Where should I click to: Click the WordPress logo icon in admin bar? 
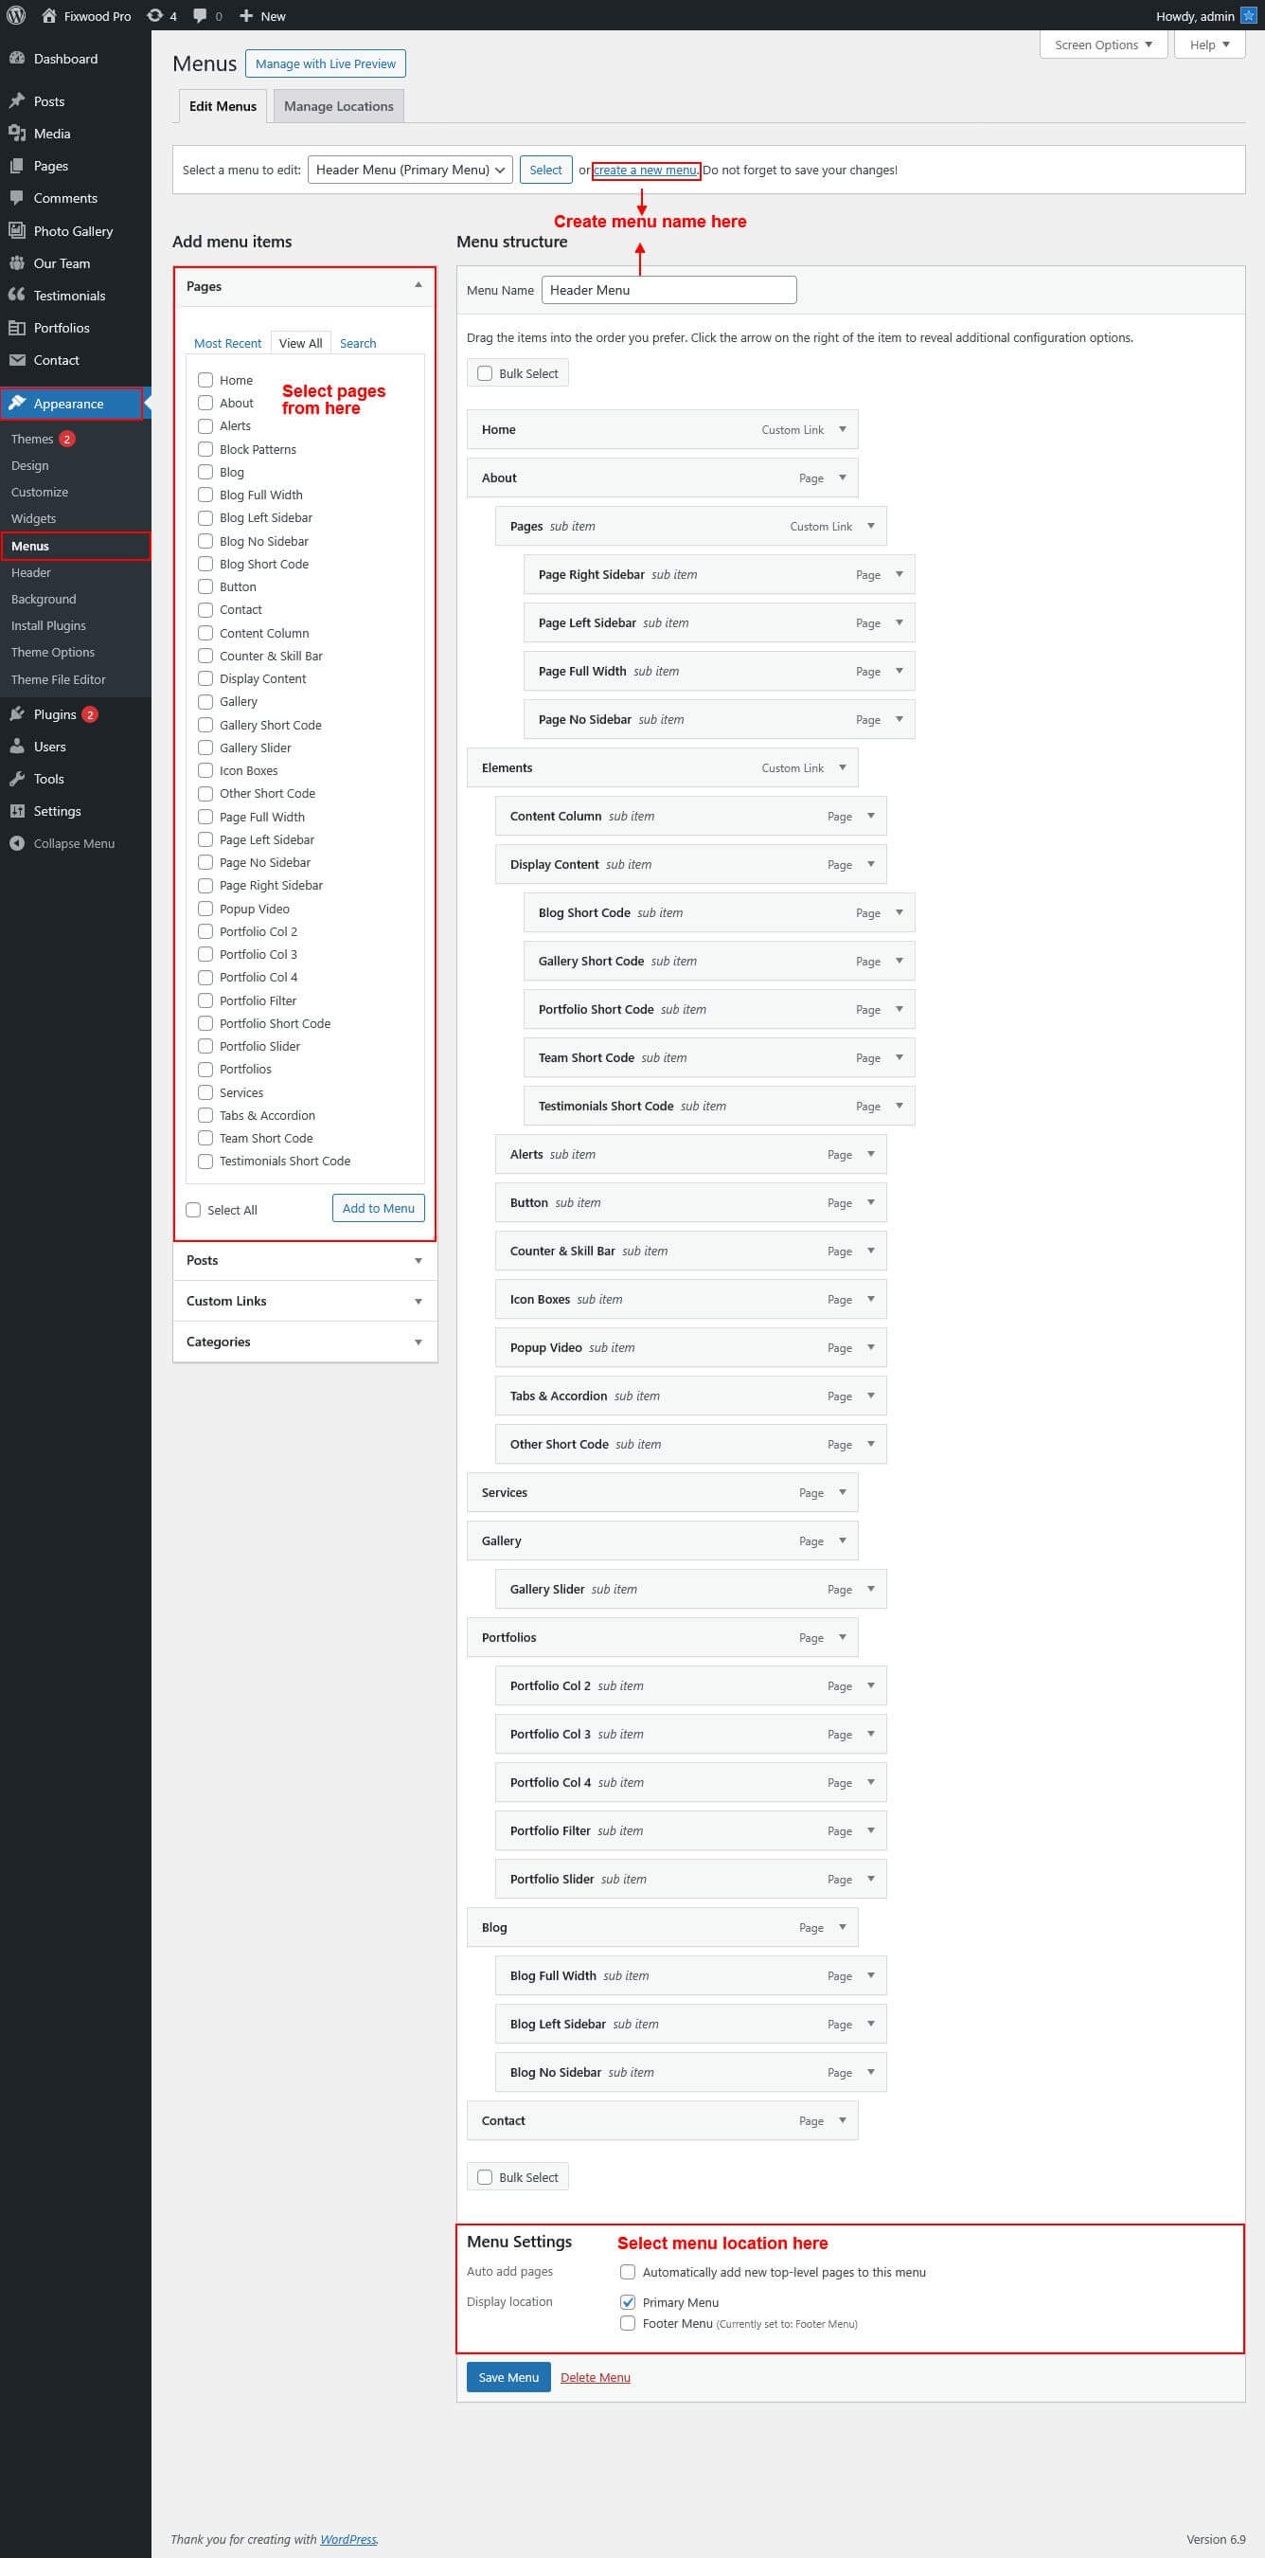(x=16, y=16)
